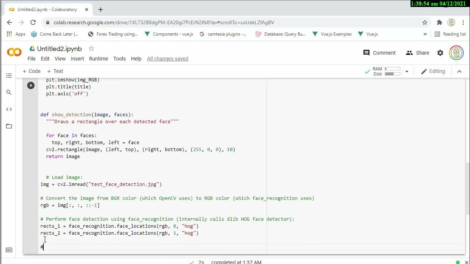Open the Files folder panel
Screen dimensions: 470x264
[x=9, y=126]
